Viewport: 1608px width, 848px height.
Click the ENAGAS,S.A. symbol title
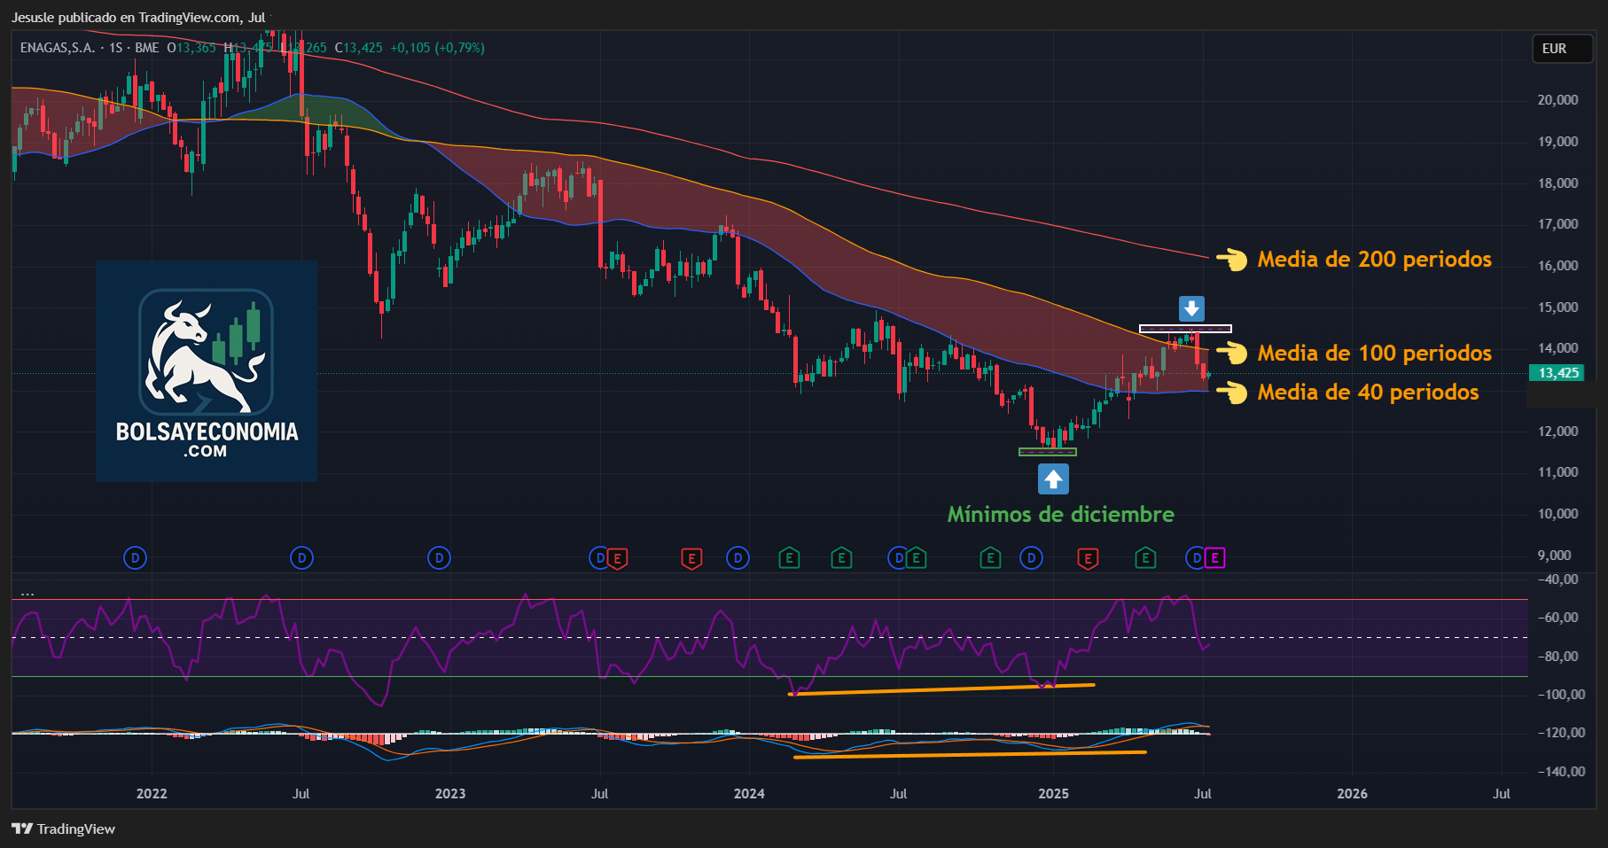[58, 48]
